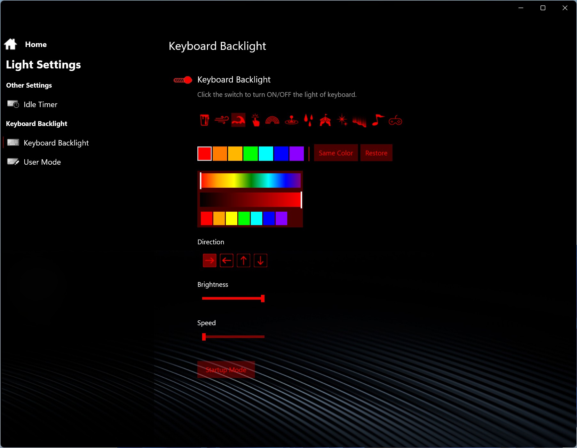Screen dimensions: 577x448
Task: Select the game controller lighting effect
Action: pyautogui.click(x=395, y=121)
